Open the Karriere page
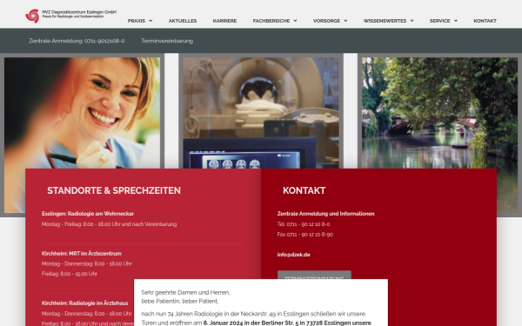Image resolution: width=522 pixels, height=326 pixels. point(224,21)
